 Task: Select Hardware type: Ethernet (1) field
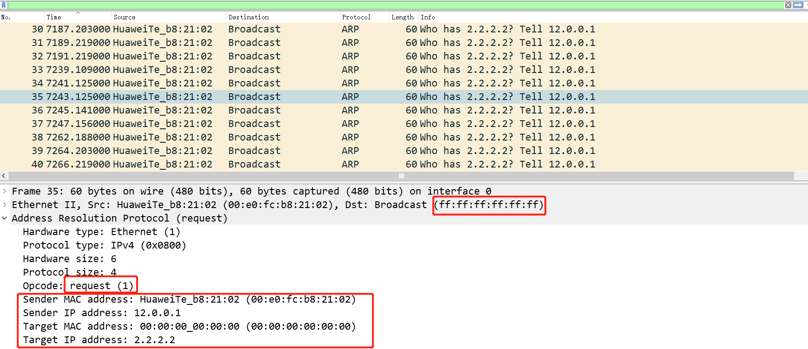(101, 232)
